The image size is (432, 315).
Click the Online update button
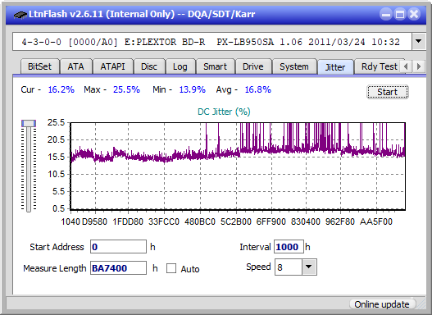[381, 304]
